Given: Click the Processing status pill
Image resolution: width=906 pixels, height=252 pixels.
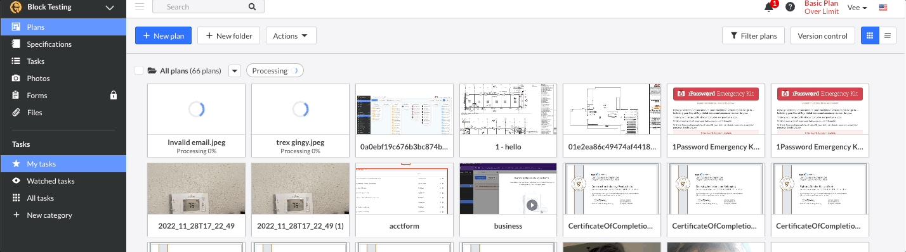Looking at the screenshot, I should point(275,71).
